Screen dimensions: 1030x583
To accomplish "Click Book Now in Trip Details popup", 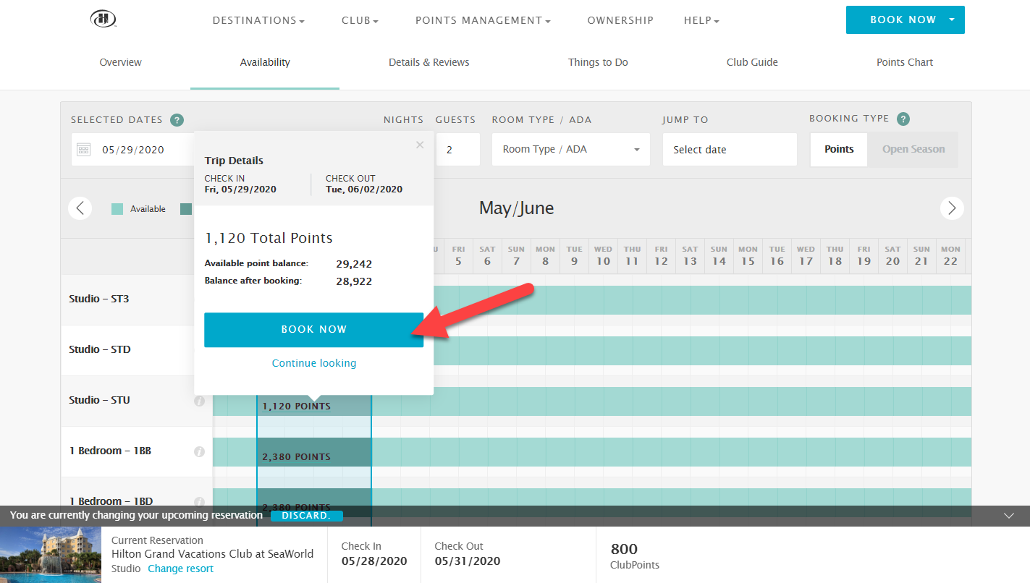I will (313, 330).
